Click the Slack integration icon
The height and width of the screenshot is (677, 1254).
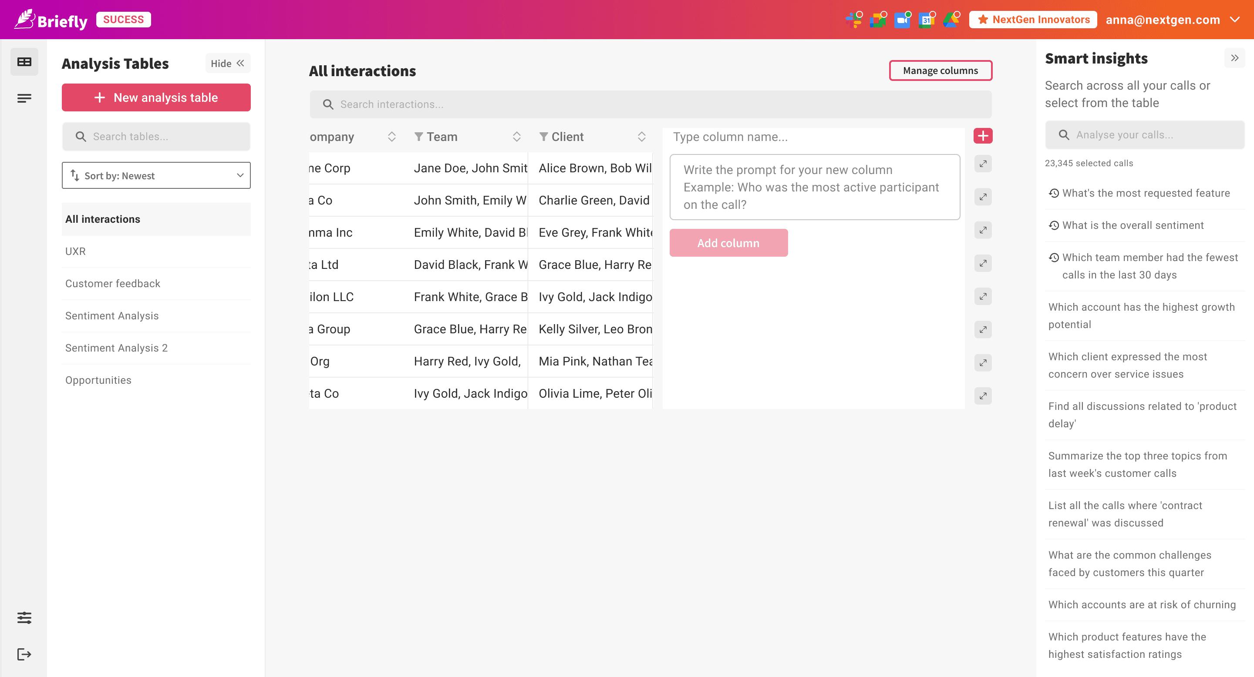853,20
